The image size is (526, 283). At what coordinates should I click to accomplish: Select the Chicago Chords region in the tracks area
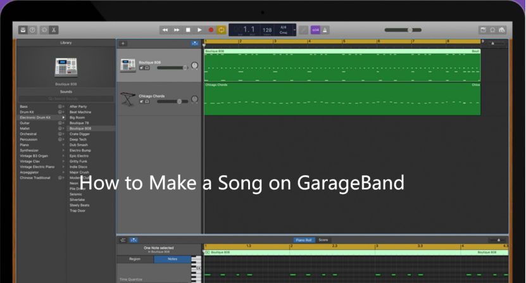(x=342, y=99)
